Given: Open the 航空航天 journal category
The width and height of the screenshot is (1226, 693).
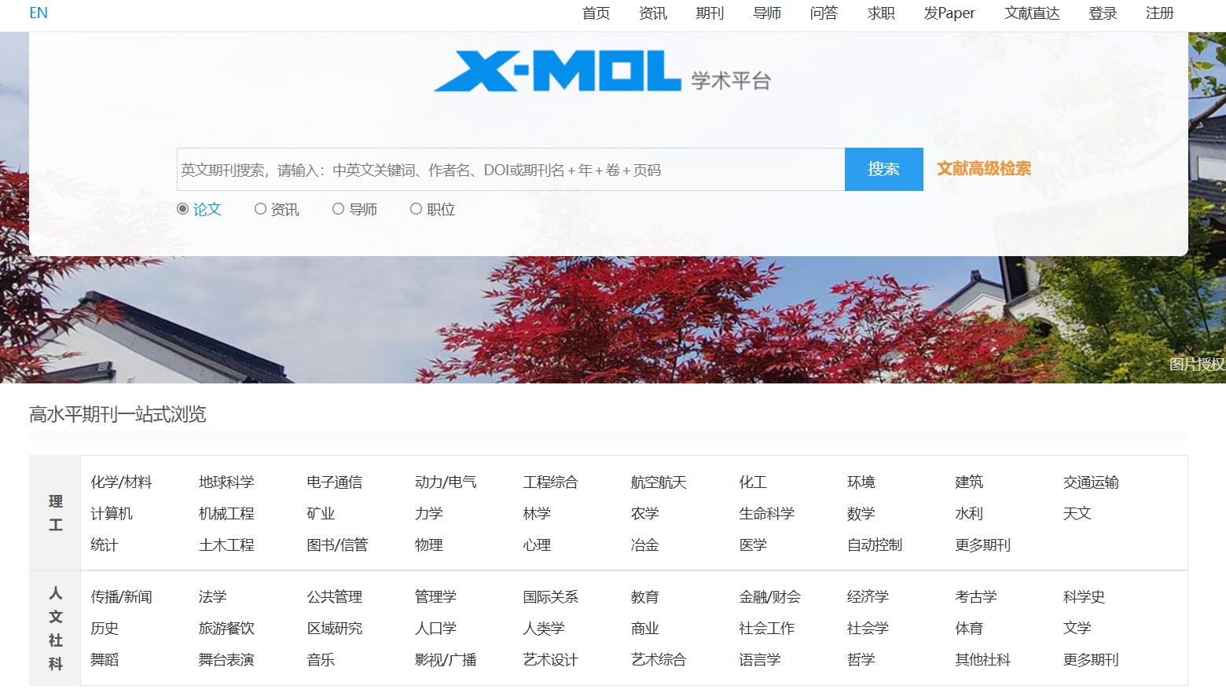Looking at the screenshot, I should coord(659,482).
